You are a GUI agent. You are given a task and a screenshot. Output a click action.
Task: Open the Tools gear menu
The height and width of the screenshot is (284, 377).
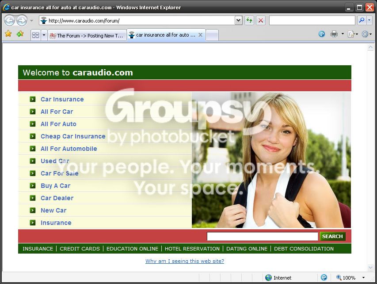(x=365, y=34)
